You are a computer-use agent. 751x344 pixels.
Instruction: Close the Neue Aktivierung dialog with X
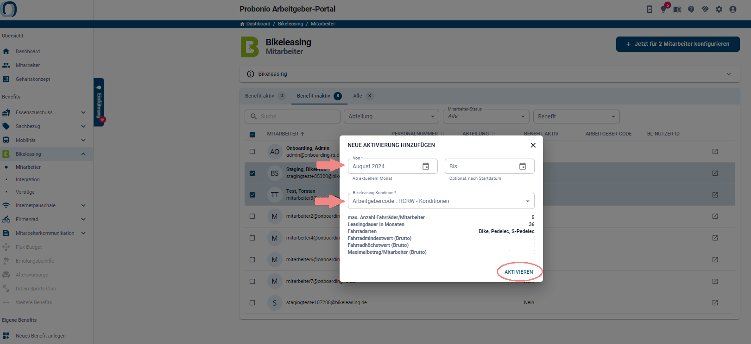pos(533,145)
